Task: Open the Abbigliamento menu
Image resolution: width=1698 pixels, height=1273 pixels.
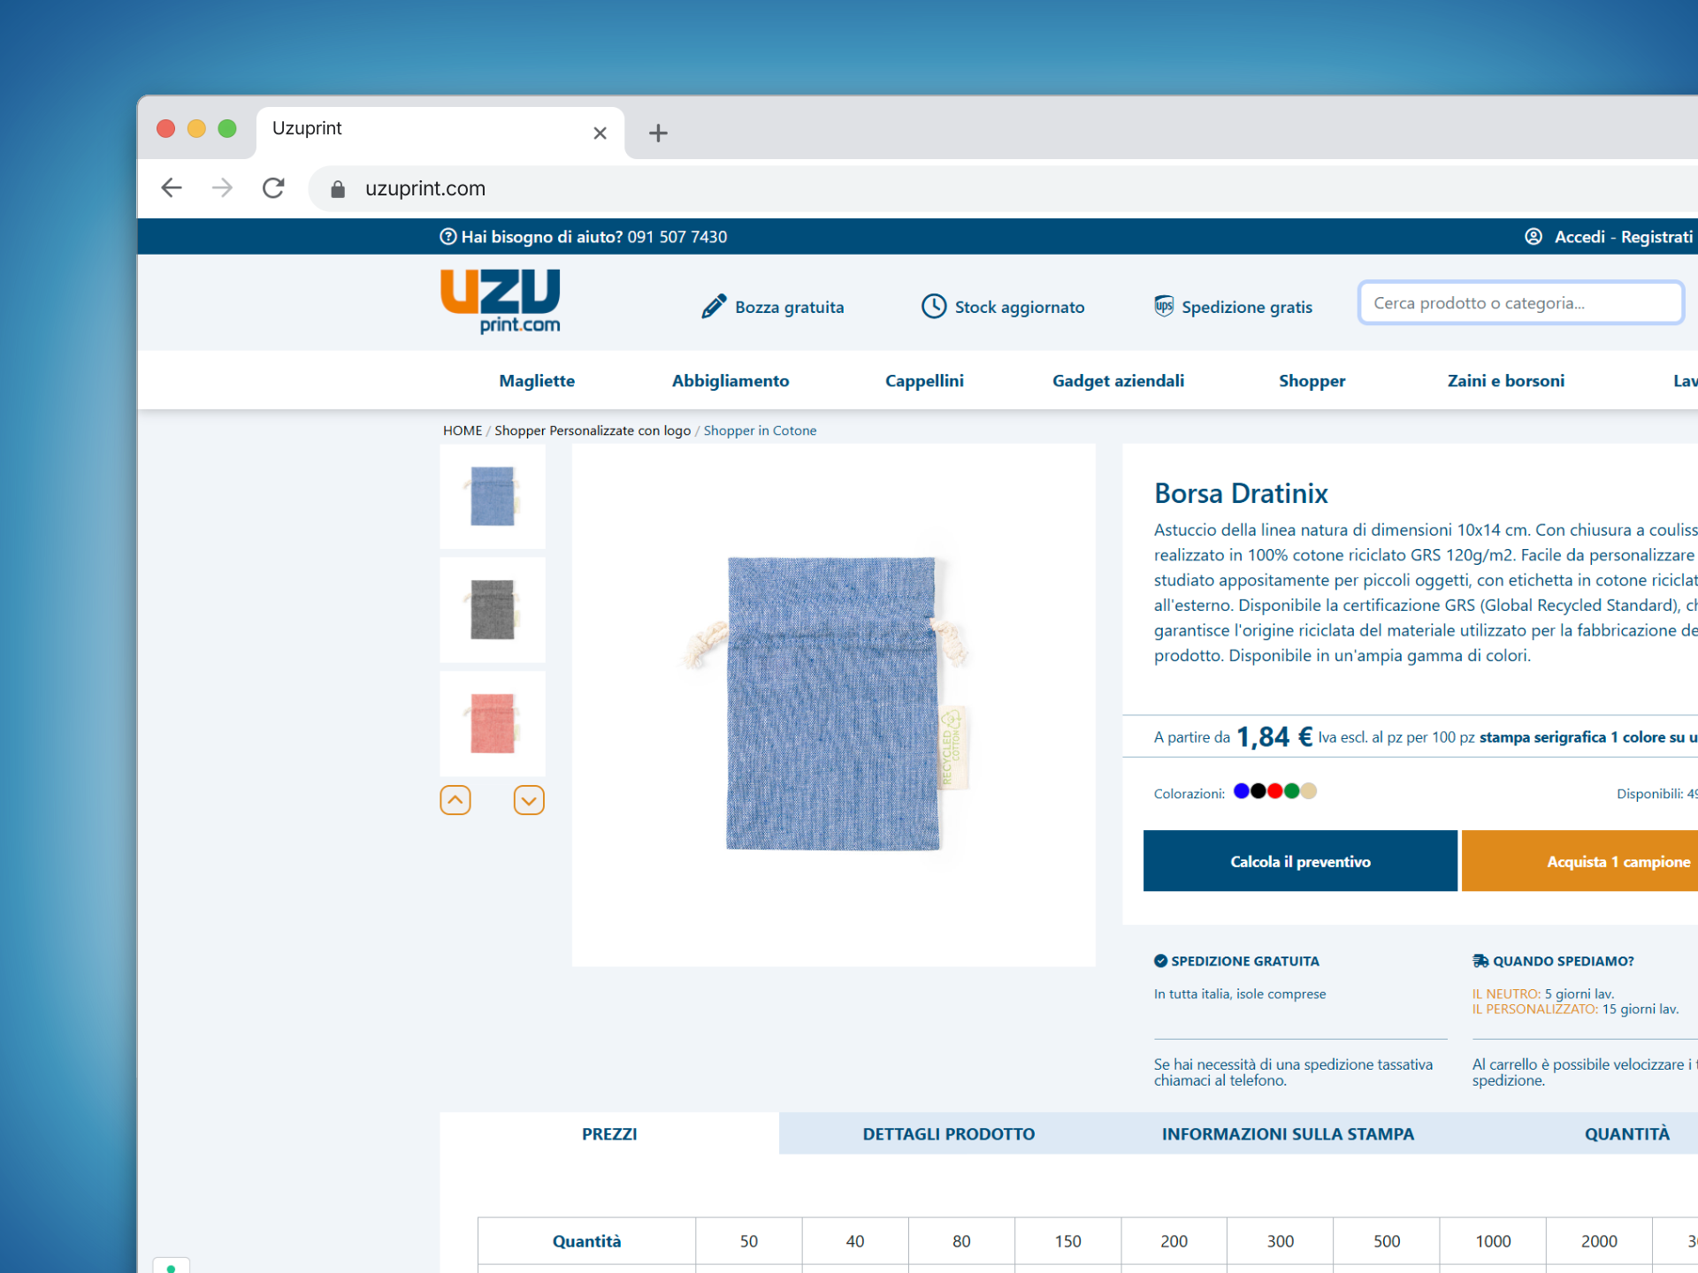Action: (730, 381)
